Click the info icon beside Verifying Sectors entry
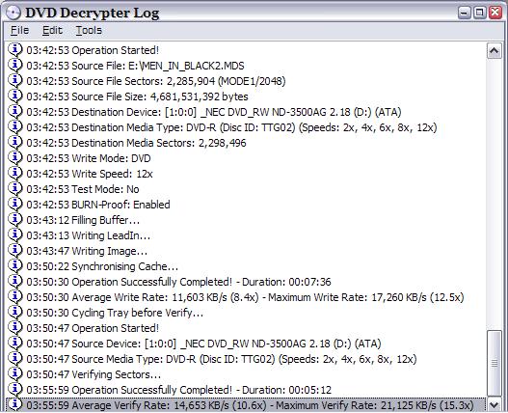The width and height of the screenshot is (508, 413). (x=14, y=373)
